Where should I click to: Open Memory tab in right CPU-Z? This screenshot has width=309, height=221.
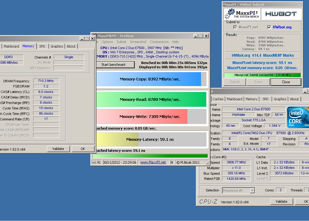(x=252, y=99)
